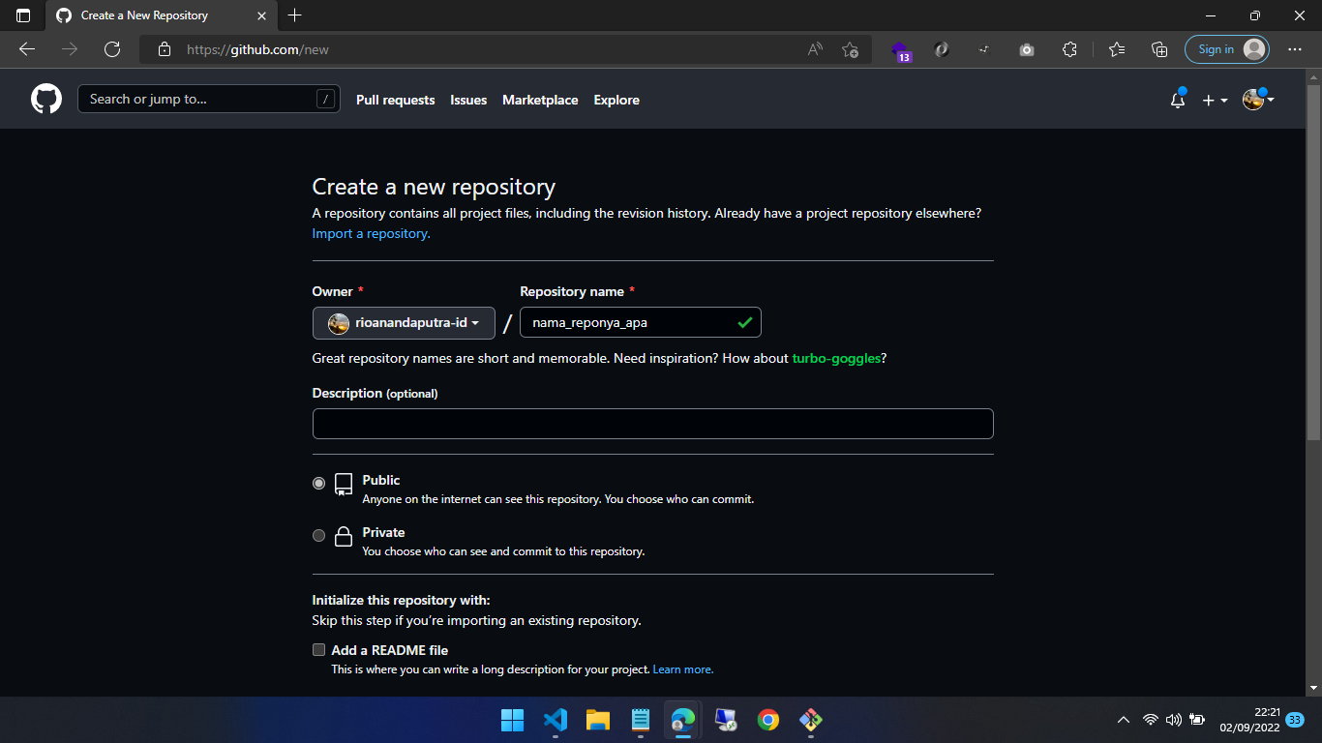Open the plus create-new dropdown
Viewport: 1322px width, 743px height.
pos(1215,100)
